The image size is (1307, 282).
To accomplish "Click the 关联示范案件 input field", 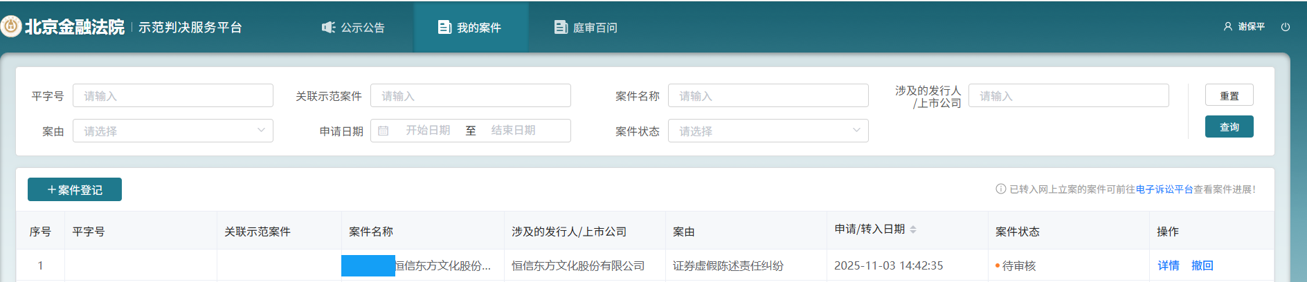I will 471,95.
